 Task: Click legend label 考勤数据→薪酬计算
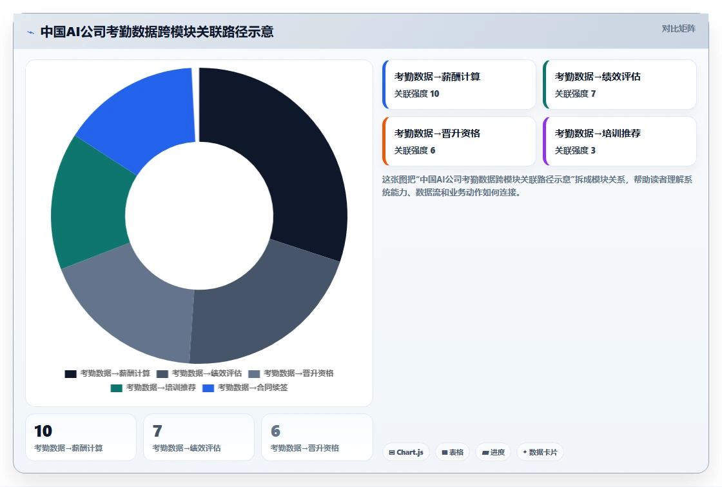point(115,373)
